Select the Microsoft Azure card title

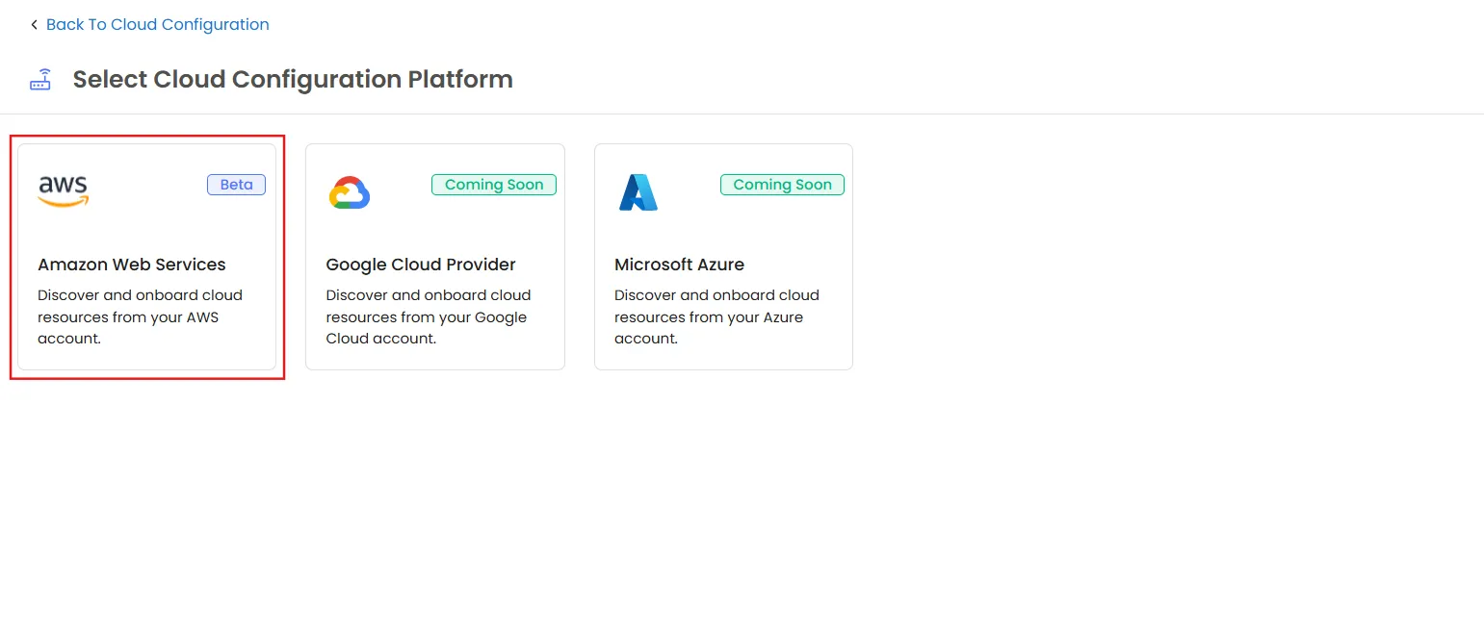point(679,265)
